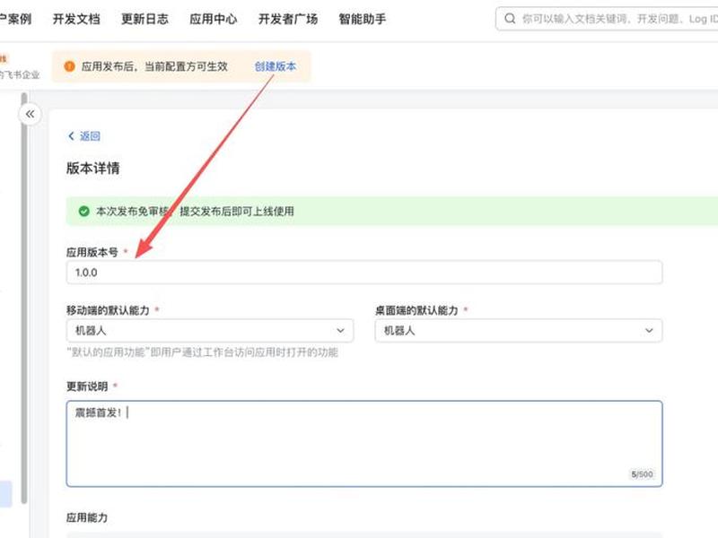Open the 案例 menu item
718x538 pixels.
[x=15, y=19]
